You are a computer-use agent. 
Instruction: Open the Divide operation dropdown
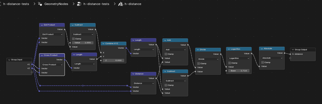pyautogui.click(x=208, y=59)
